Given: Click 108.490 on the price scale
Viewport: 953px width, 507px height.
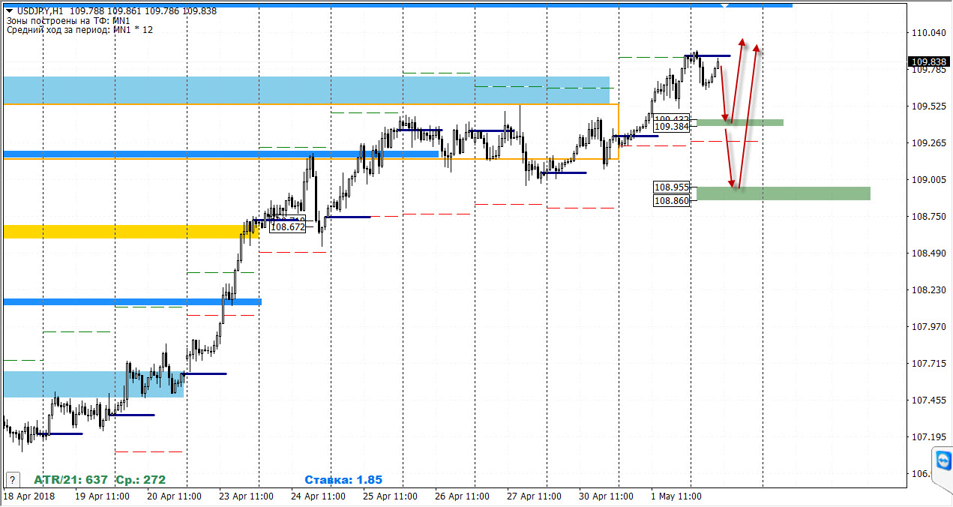Looking at the screenshot, I should pyautogui.click(x=929, y=253).
